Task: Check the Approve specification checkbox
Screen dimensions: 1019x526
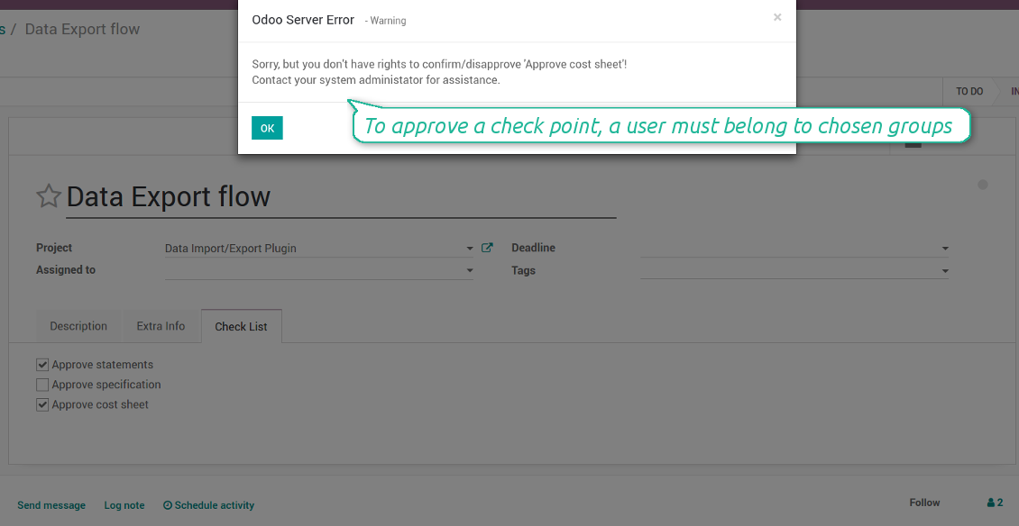Action: (x=42, y=385)
